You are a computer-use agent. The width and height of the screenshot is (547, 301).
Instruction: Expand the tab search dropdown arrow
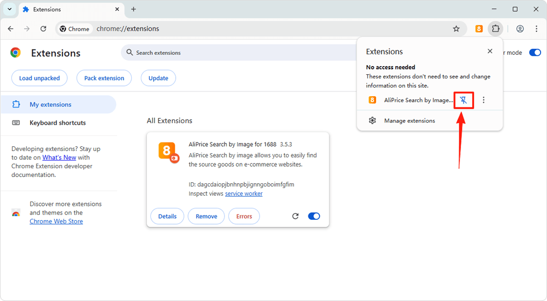coord(10,9)
